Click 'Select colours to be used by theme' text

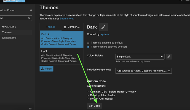(x=132, y=62)
